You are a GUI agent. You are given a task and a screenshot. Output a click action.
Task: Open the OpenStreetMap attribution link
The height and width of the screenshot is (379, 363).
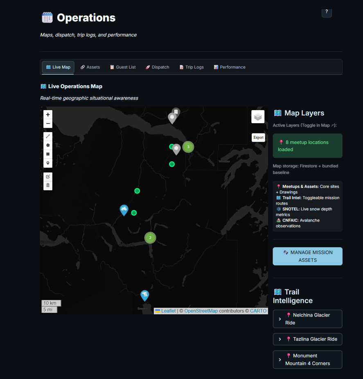coord(201,311)
